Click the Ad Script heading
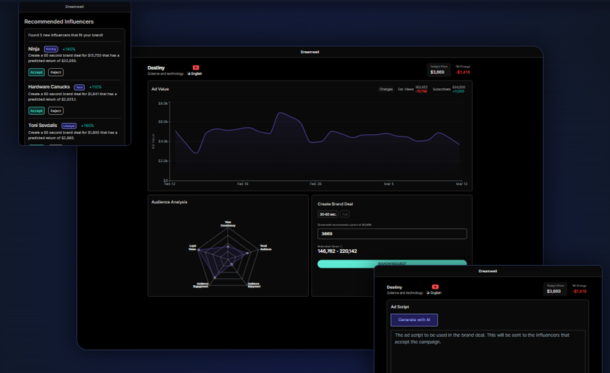The width and height of the screenshot is (610, 373). (x=400, y=307)
